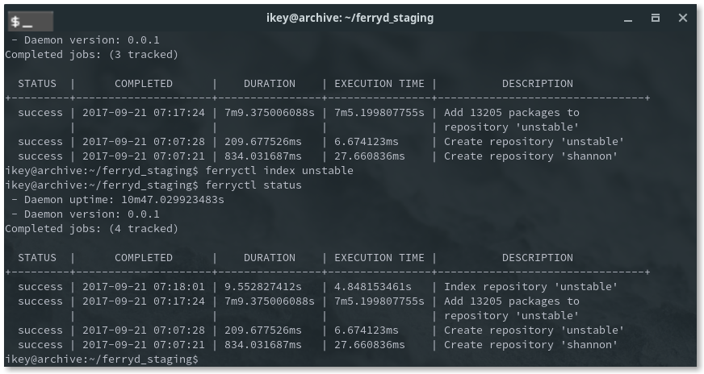Click '209.677526ms' in 3-tracked jobs table
The image size is (704, 374).
(x=263, y=142)
